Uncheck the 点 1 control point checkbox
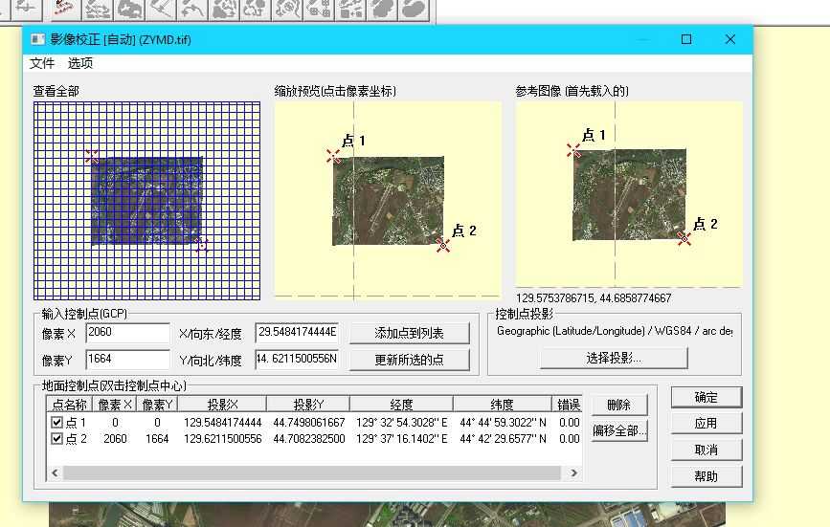Image resolution: width=830 pixels, height=527 pixels. [x=56, y=423]
